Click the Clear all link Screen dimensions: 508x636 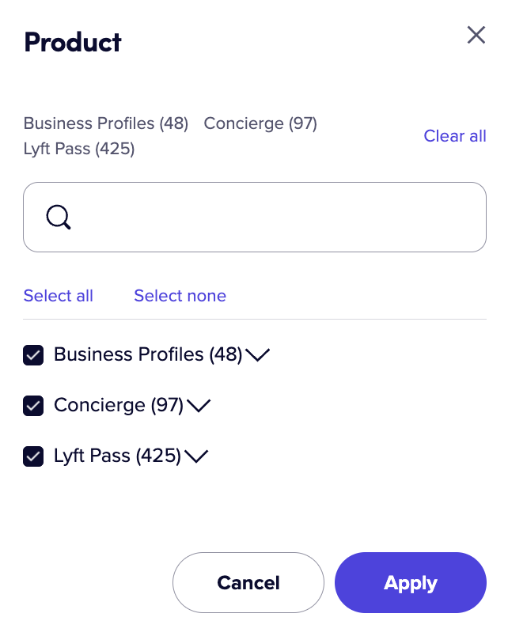(x=455, y=136)
